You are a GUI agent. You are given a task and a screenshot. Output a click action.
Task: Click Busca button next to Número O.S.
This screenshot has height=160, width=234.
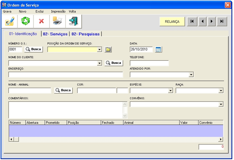point(34,49)
